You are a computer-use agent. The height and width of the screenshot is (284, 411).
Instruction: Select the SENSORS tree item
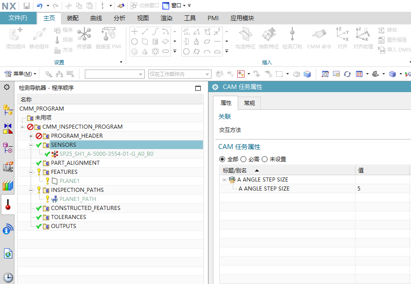tap(64, 145)
